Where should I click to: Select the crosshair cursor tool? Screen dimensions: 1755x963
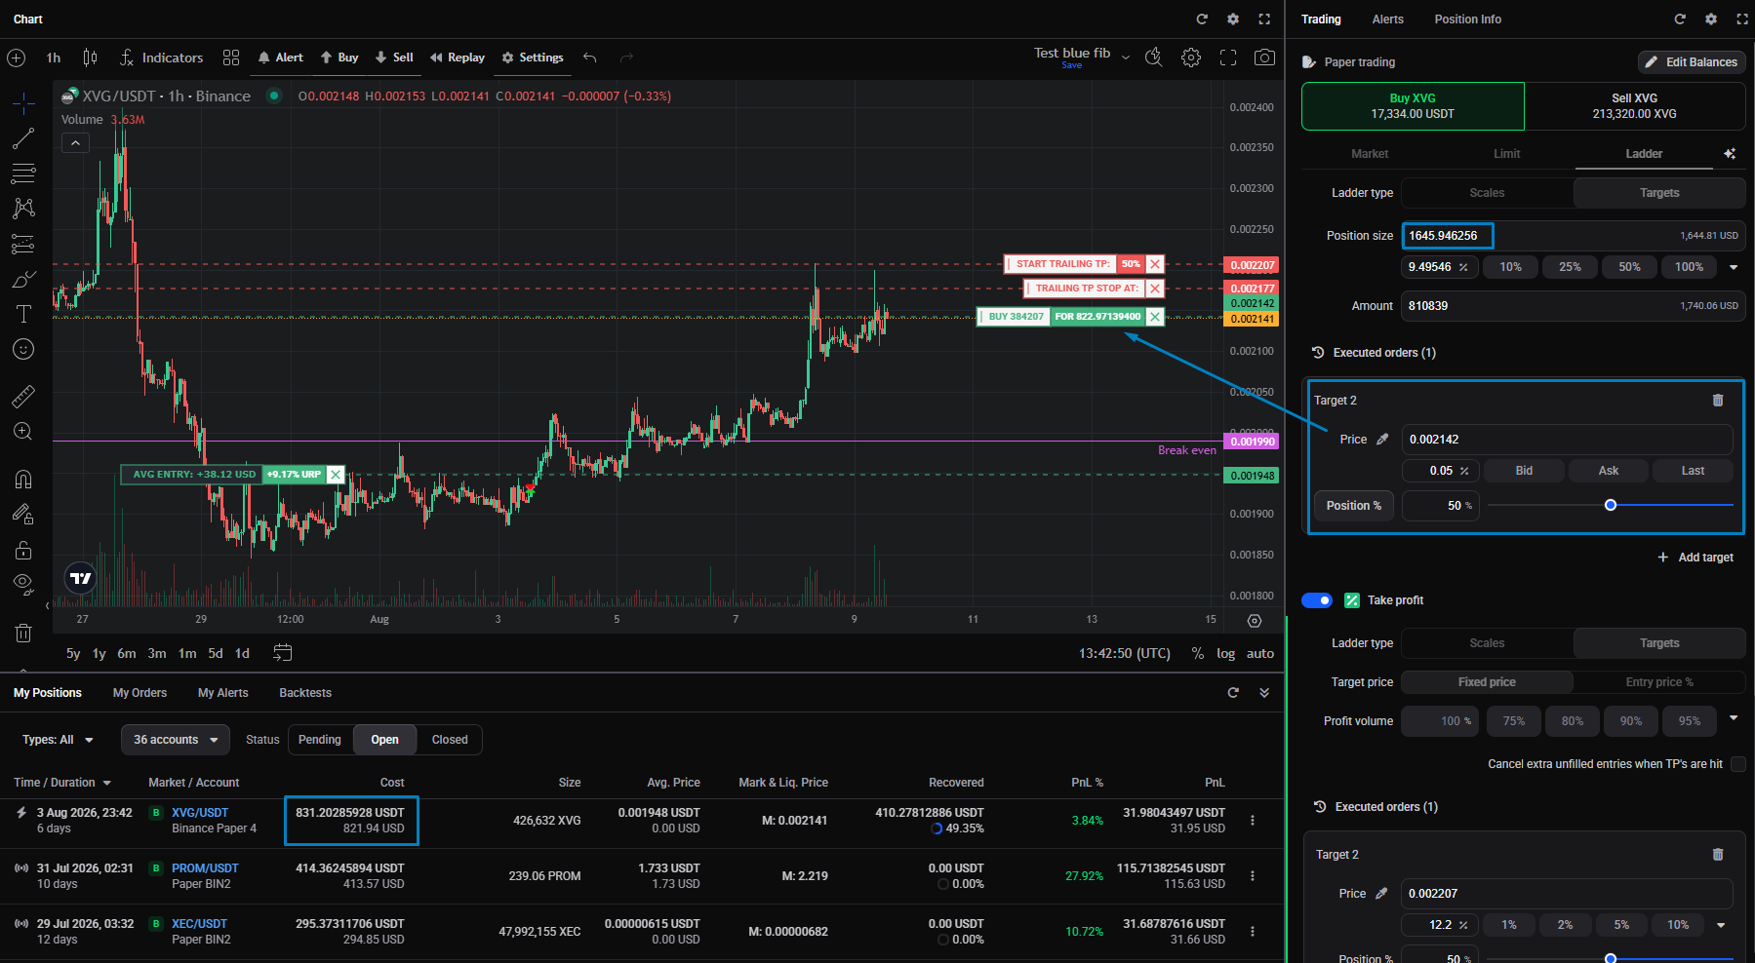pyautogui.click(x=23, y=103)
